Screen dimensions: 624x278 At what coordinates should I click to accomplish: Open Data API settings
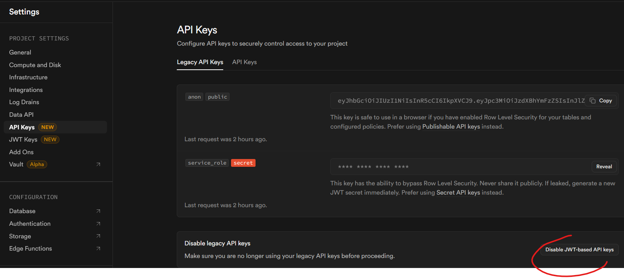pyautogui.click(x=21, y=115)
